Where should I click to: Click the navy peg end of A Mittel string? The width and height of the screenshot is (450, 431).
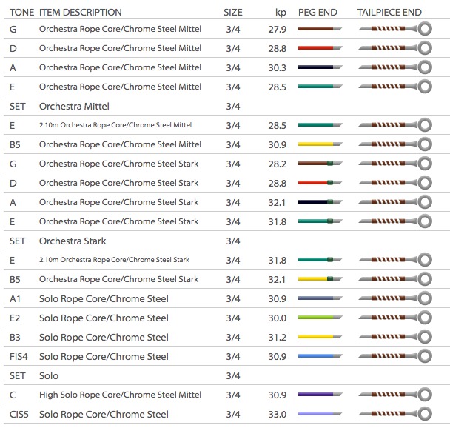pos(320,67)
